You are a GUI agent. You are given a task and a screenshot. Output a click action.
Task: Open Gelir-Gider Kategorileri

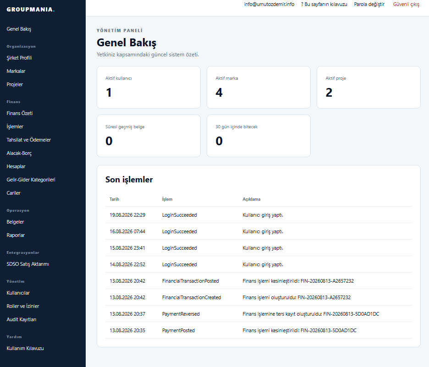tap(31, 180)
